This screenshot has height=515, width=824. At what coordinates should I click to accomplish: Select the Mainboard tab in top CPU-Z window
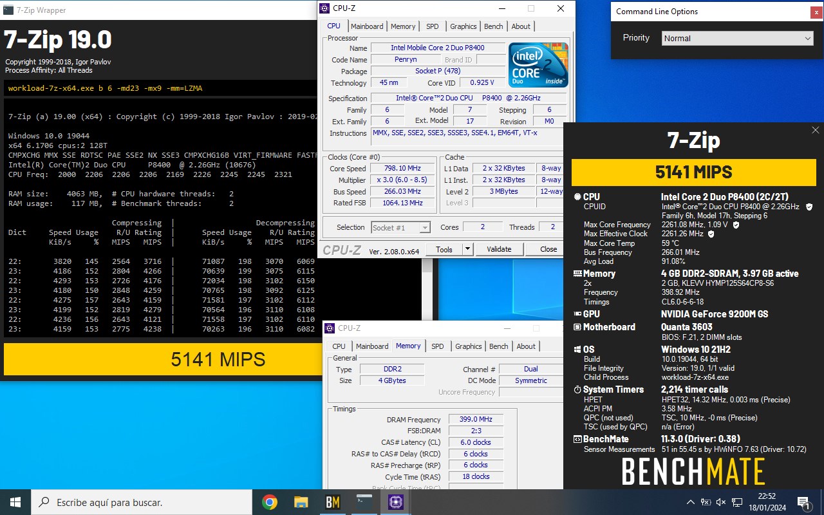367,26
